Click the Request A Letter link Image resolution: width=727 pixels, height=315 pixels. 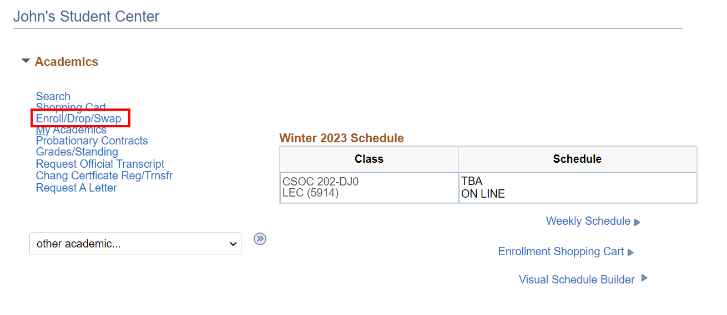pos(76,188)
